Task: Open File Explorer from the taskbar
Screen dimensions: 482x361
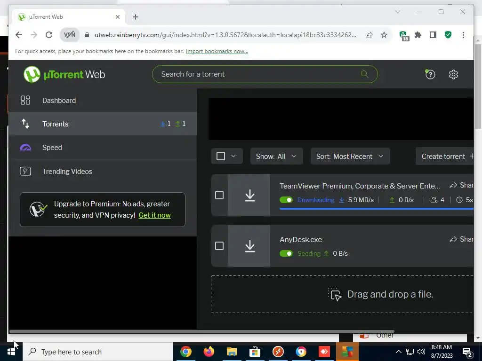Action: tap(232, 352)
